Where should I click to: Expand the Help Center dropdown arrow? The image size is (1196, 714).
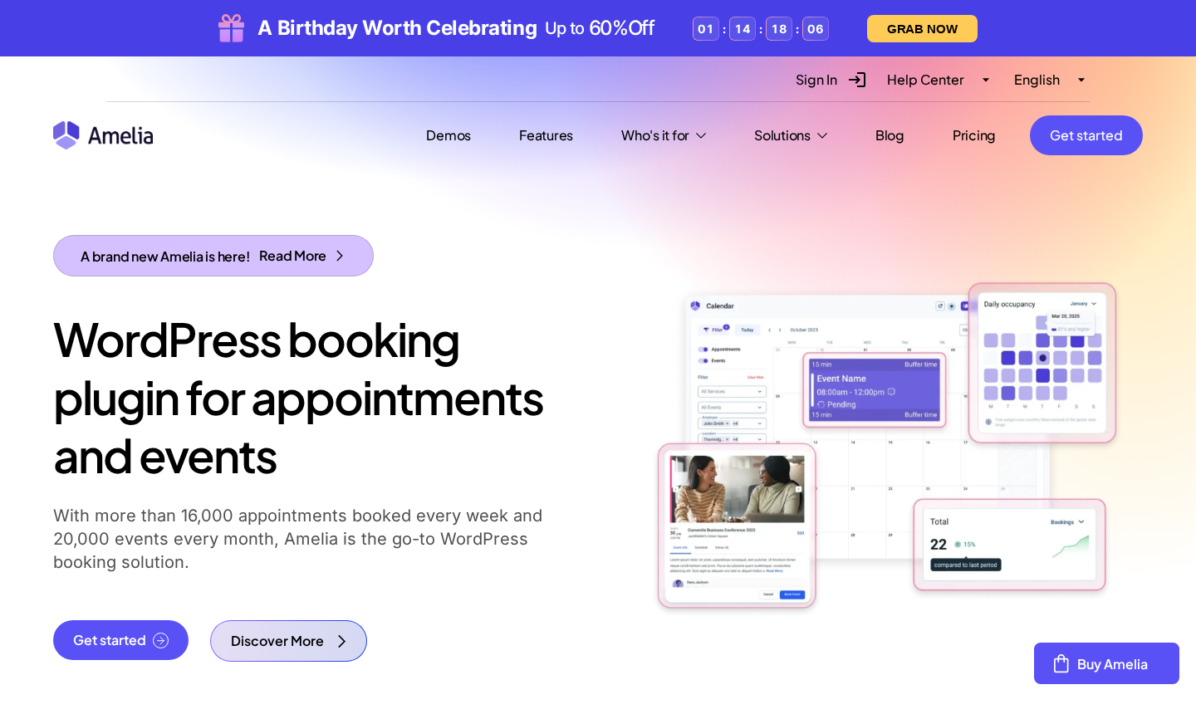click(986, 80)
